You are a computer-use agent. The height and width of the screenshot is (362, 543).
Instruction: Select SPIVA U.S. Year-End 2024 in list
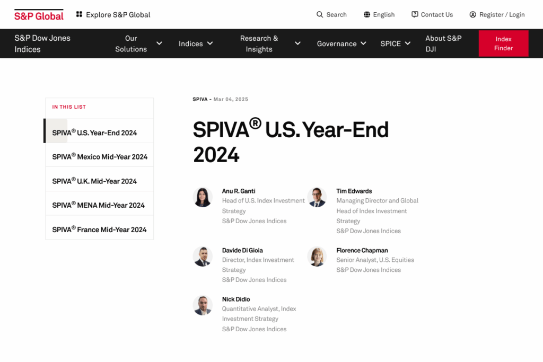(99, 131)
